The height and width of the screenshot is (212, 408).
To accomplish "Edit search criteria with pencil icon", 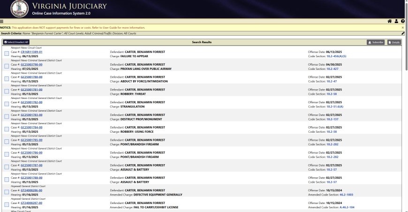I will (x=403, y=33).
